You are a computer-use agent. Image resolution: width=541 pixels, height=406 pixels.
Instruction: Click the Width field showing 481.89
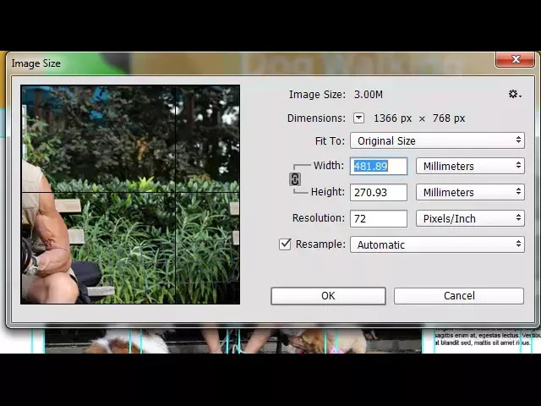379,166
